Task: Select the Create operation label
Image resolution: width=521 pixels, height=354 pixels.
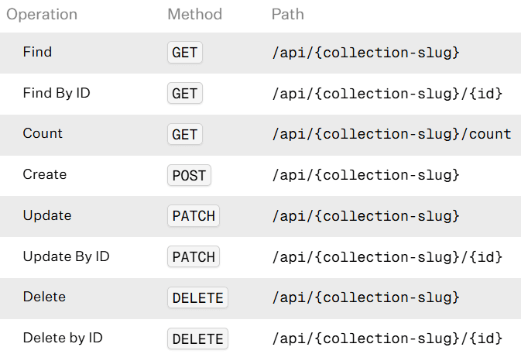Action: pos(45,174)
